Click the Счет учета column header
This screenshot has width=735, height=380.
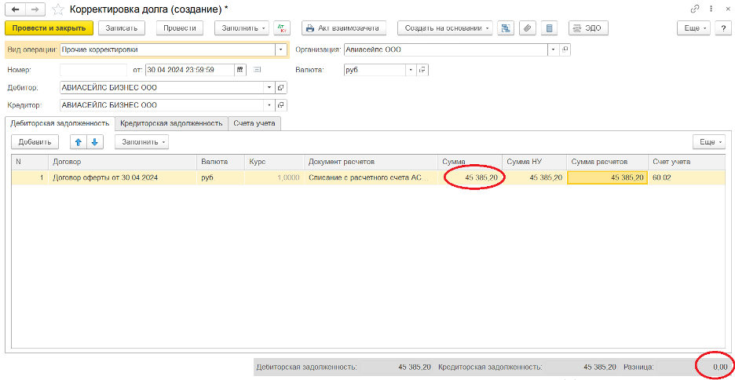pos(686,162)
